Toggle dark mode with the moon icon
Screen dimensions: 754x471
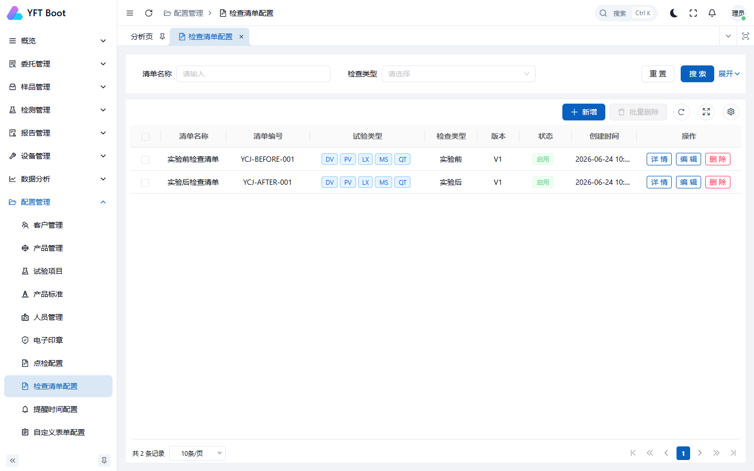click(x=674, y=13)
